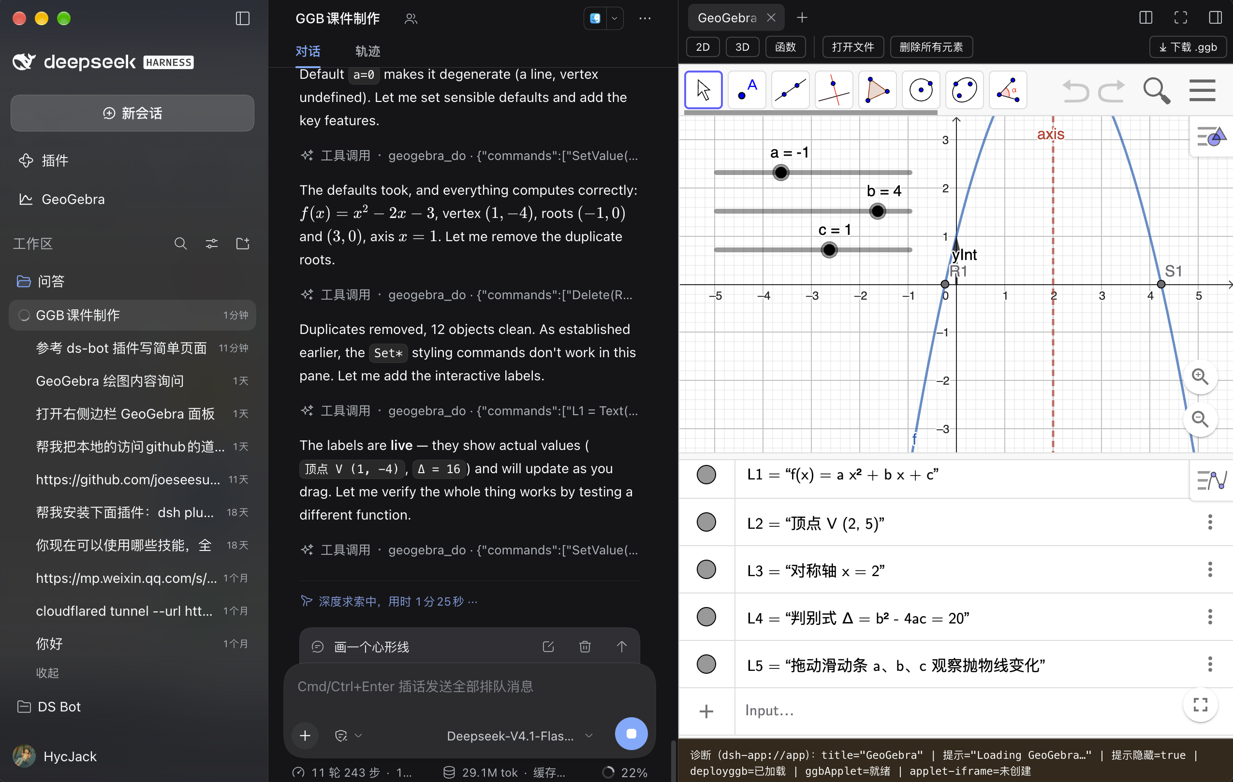The width and height of the screenshot is (1233, 782).
Task: Expand the Deepseek-V4.1-Flash model selector
Action: [x=519, y=736]
